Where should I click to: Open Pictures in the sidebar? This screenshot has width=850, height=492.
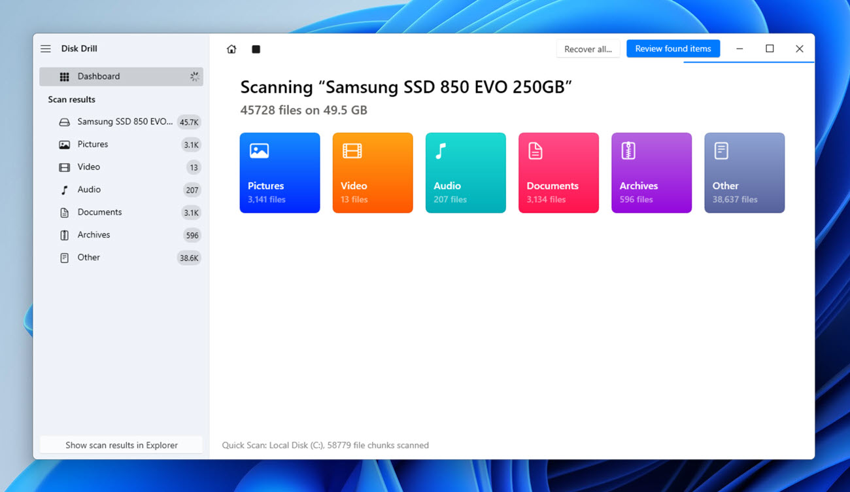point(122,145)
